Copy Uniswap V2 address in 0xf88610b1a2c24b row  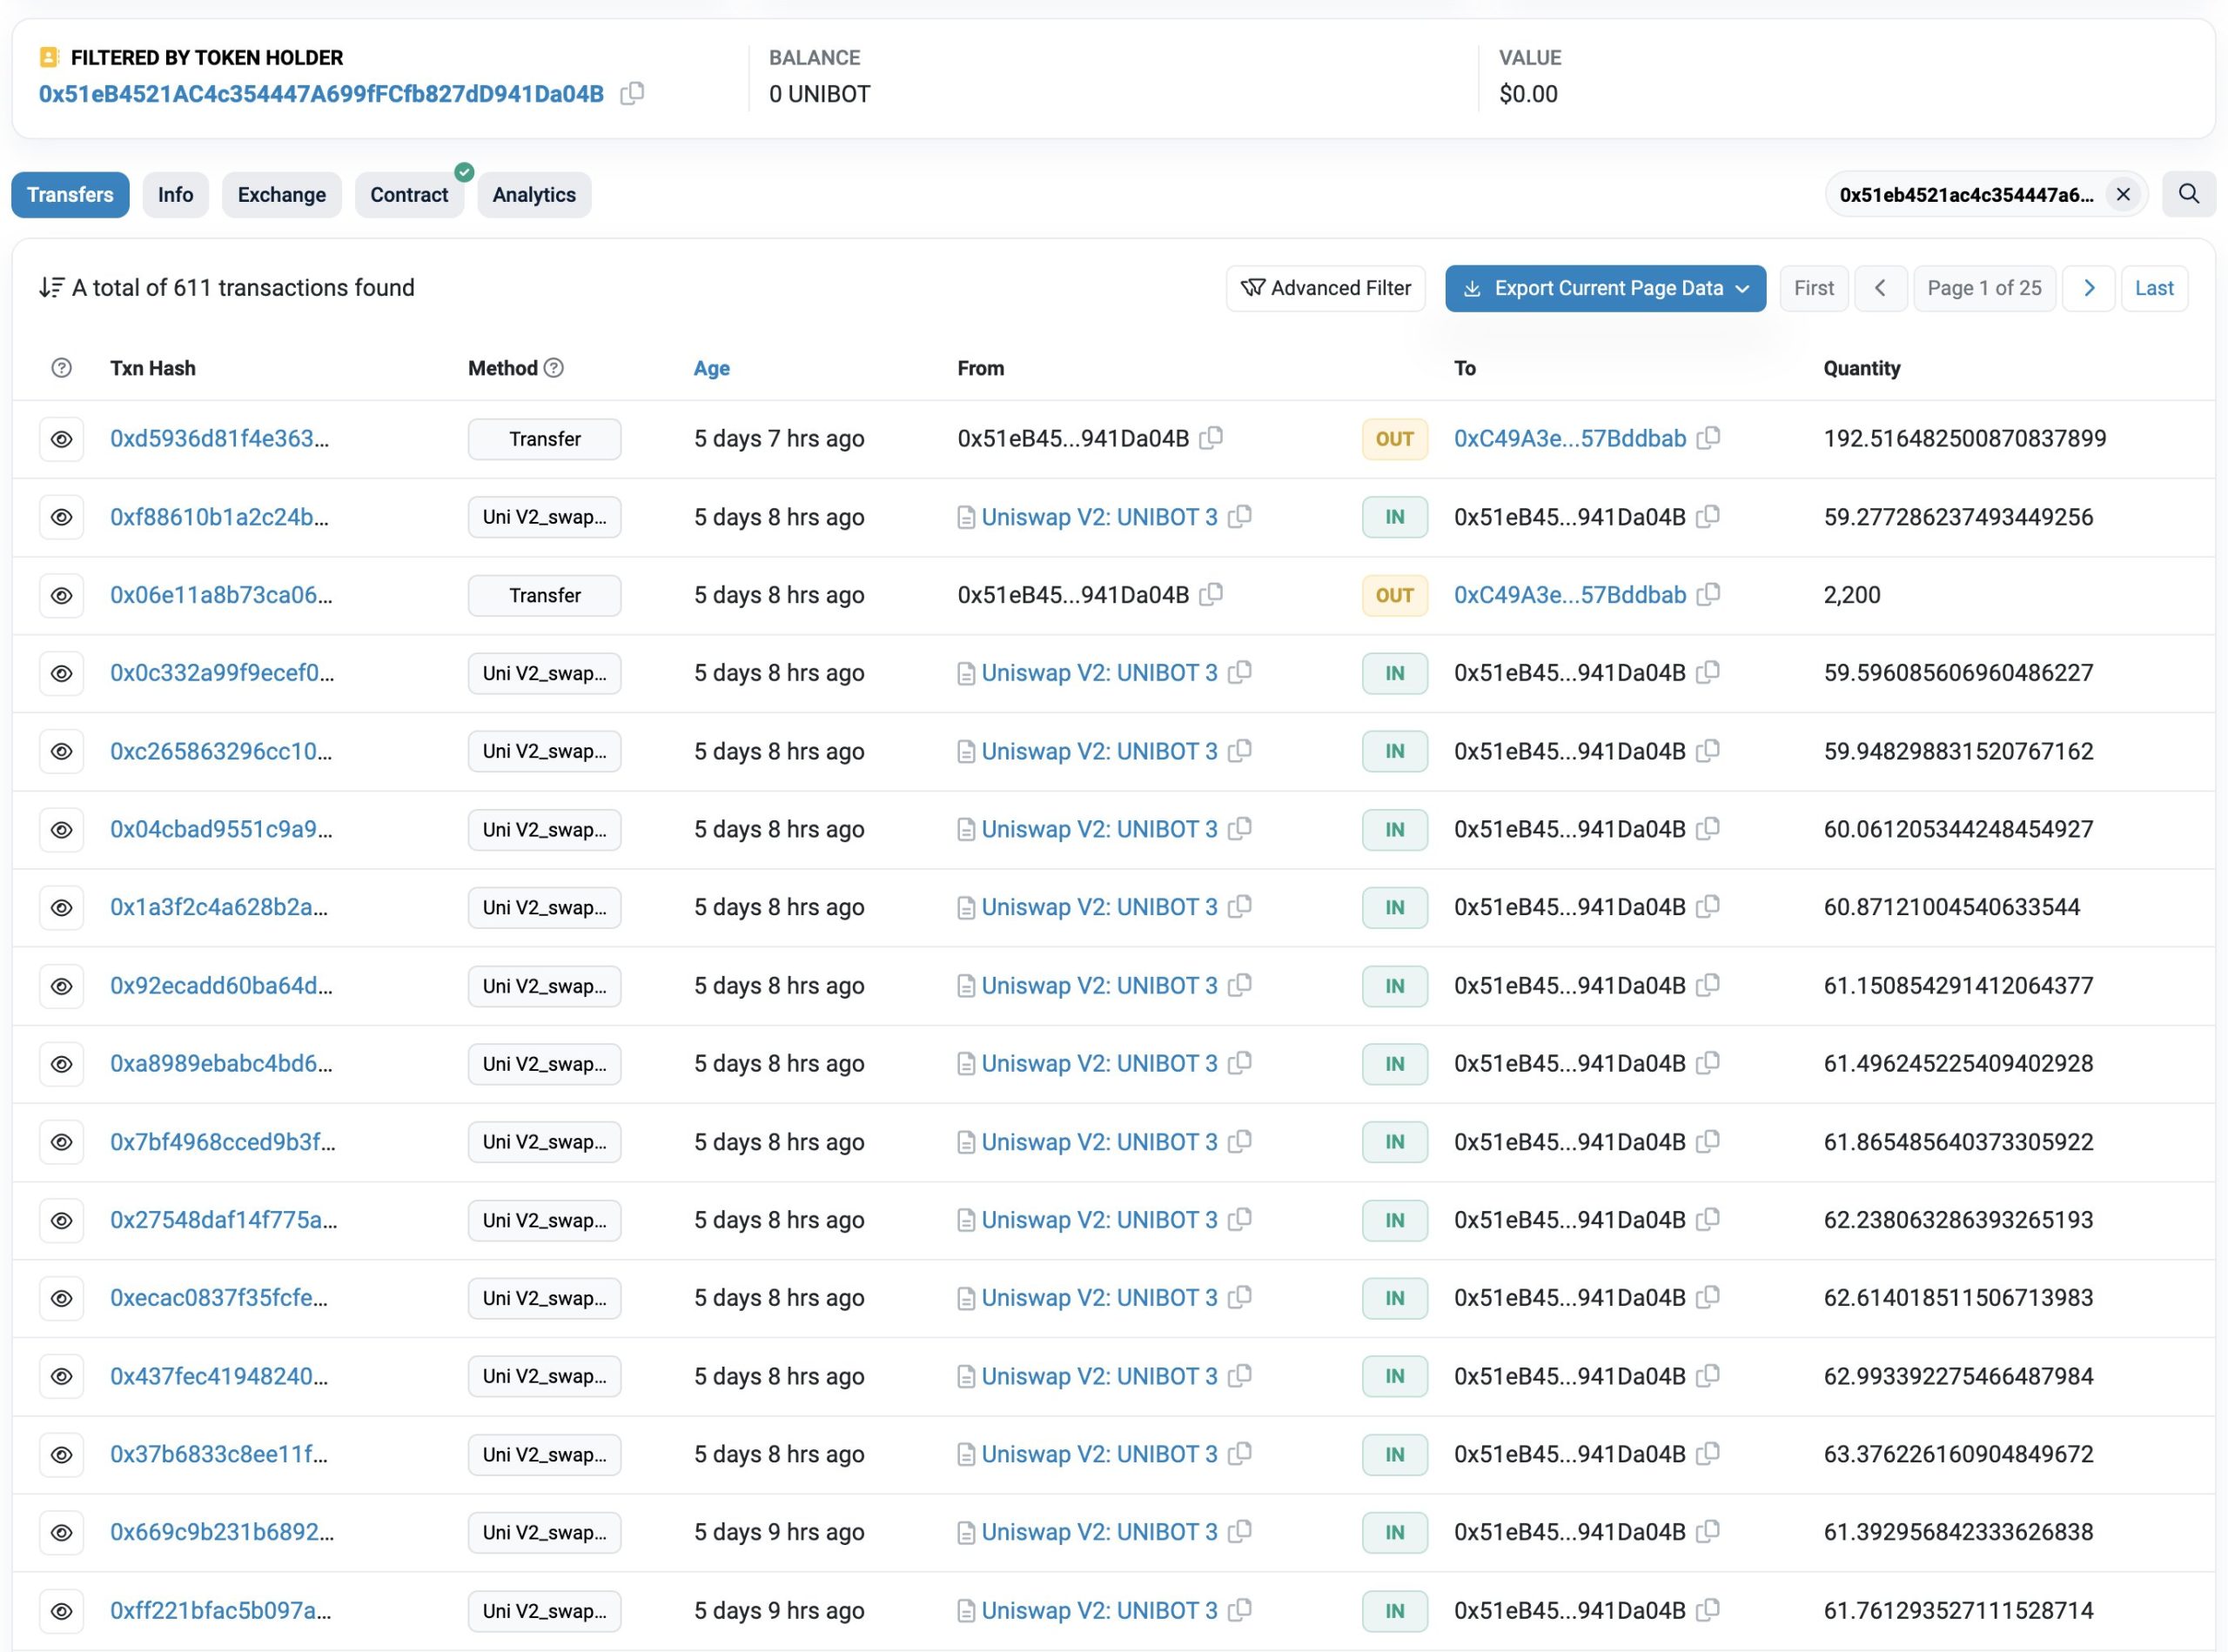(1239, 517)
